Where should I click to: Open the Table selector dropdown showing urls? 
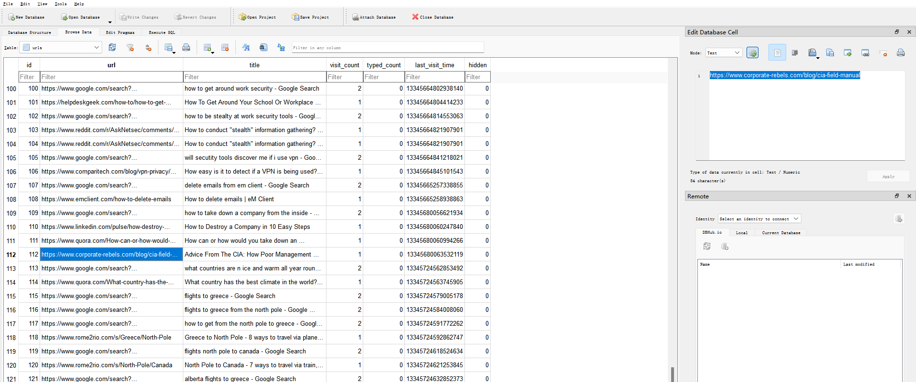61,48
